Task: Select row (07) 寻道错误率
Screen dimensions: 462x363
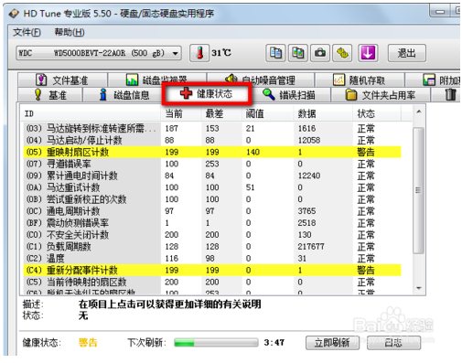Action: [x=212, y=164]
